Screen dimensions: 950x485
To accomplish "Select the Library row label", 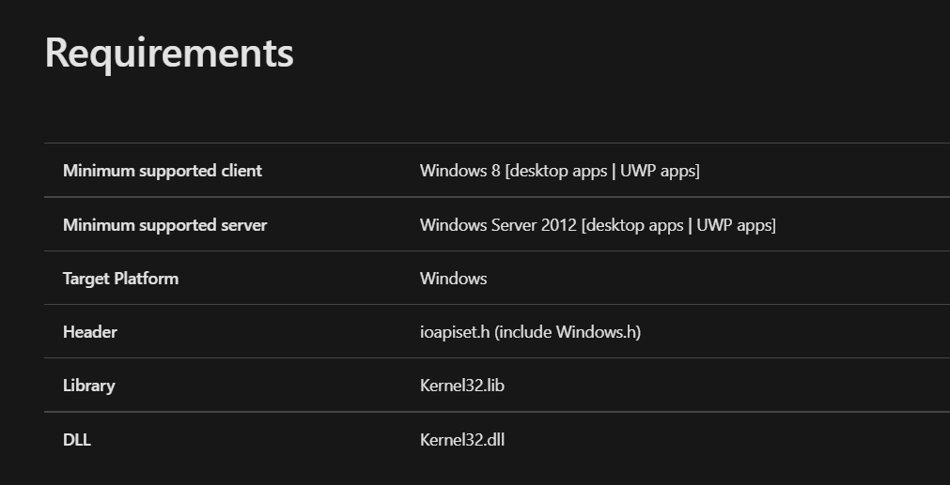I will pyautogui.click(x=88, y=386).
